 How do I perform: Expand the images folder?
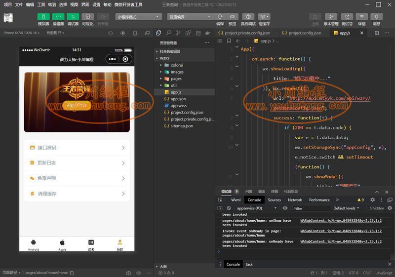[x=184, y=72]
